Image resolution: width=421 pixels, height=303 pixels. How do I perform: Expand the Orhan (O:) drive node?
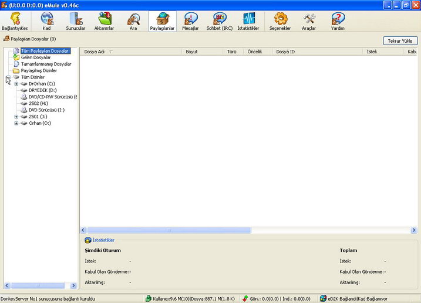[16, 123]
